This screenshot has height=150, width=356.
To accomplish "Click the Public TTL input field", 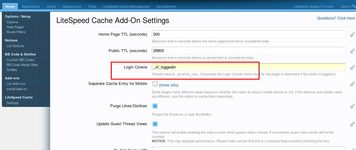I will point(249,51).
